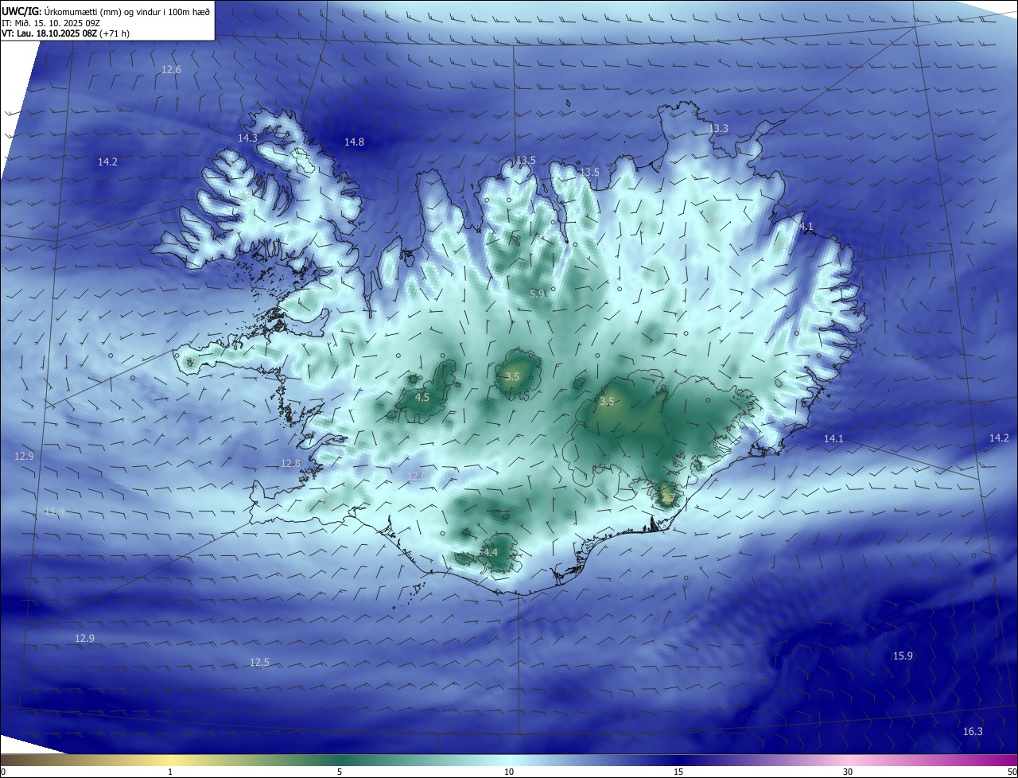Click the map value 12.8

click(x=291, y=464)
